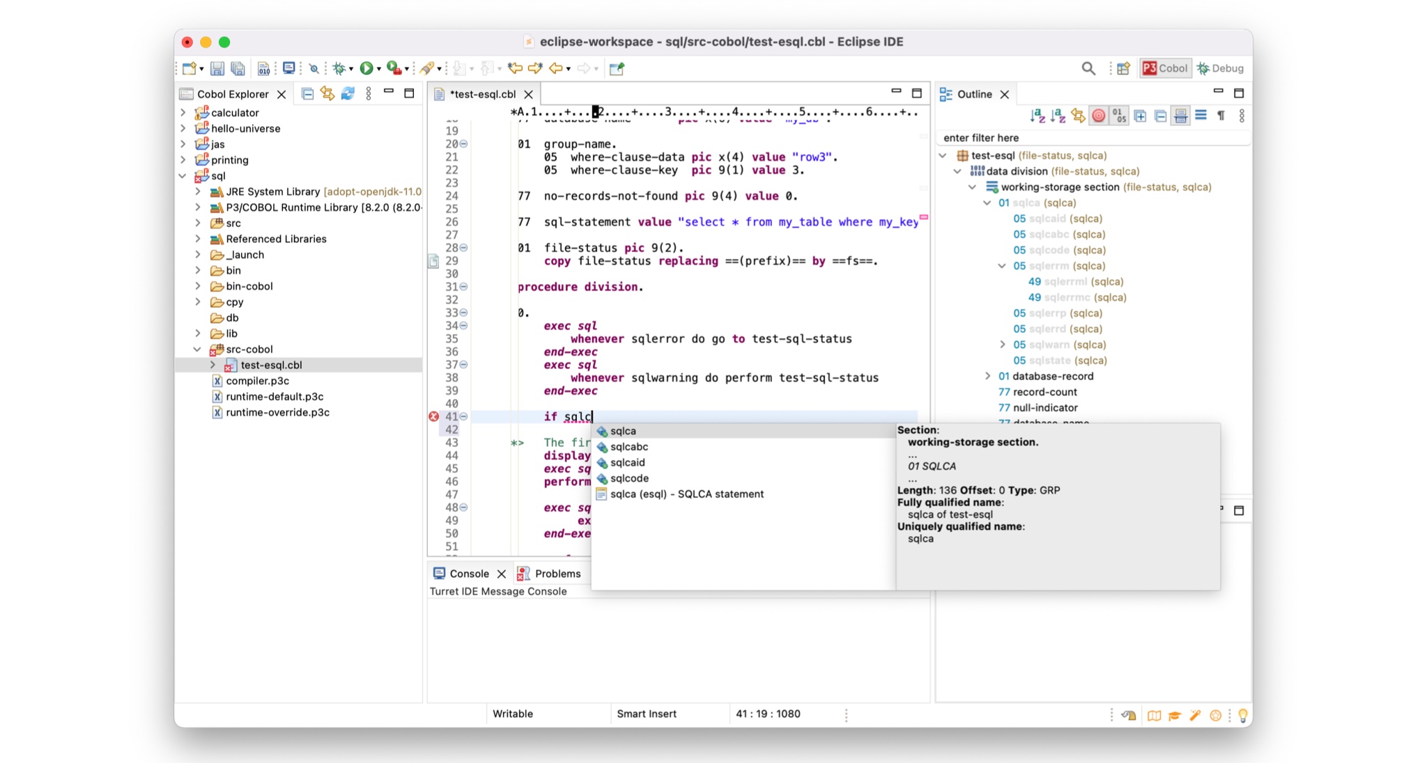This screenshot has width=1427, height=763.
Task: Run the program with green Run icon
Action: click(366, 68)
